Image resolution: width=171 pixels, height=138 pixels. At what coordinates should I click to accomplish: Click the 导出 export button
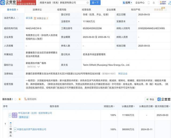[150, 99]
